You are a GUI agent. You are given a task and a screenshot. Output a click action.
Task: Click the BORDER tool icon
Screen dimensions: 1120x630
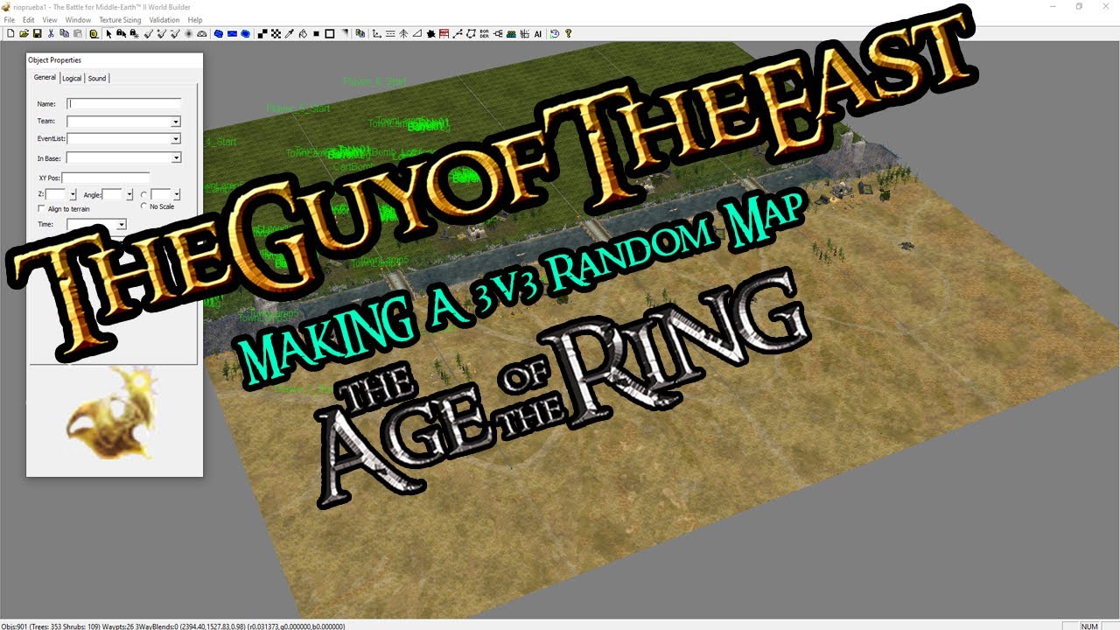point(485,34)
